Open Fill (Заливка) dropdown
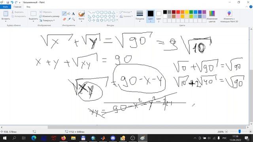 pyautogui.click(x=126, y=16)
